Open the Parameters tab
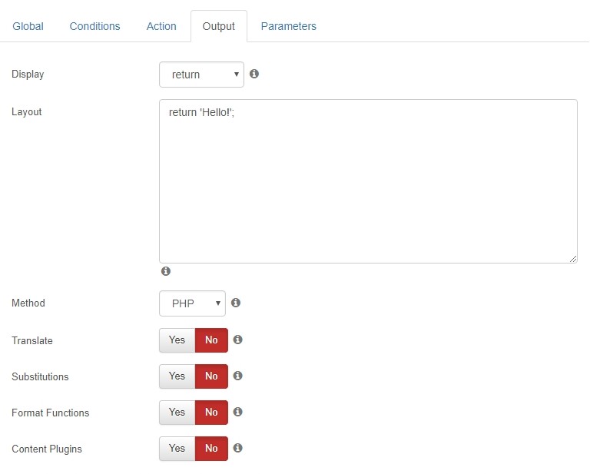Screen dimensions: 590x474 pyautogui.click(x=289, y=26)
